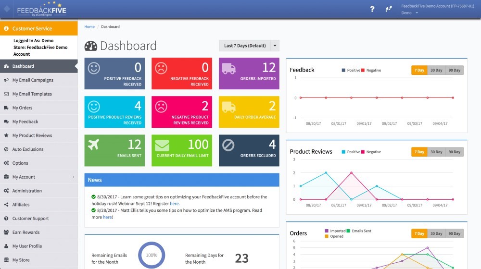Open the Customer Service banner
The height and width of the screenshot is (269, 481).
[x=38, y=28]
